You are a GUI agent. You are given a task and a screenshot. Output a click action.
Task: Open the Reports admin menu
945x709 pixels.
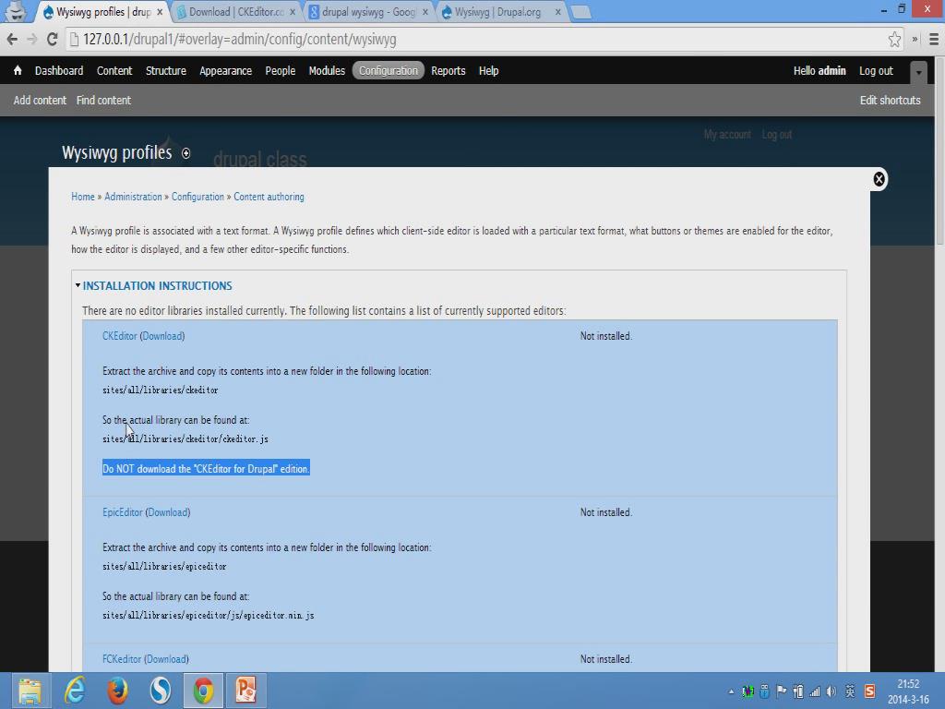449,70
